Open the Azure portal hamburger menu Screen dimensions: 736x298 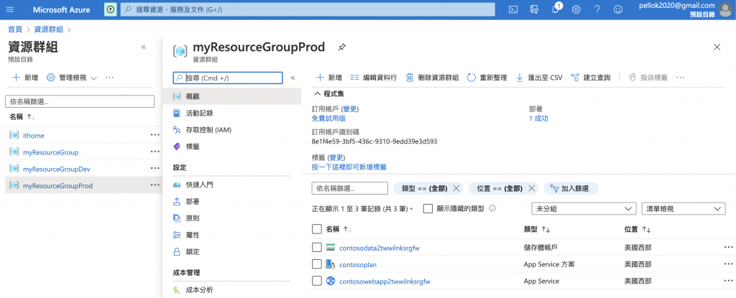10,9
